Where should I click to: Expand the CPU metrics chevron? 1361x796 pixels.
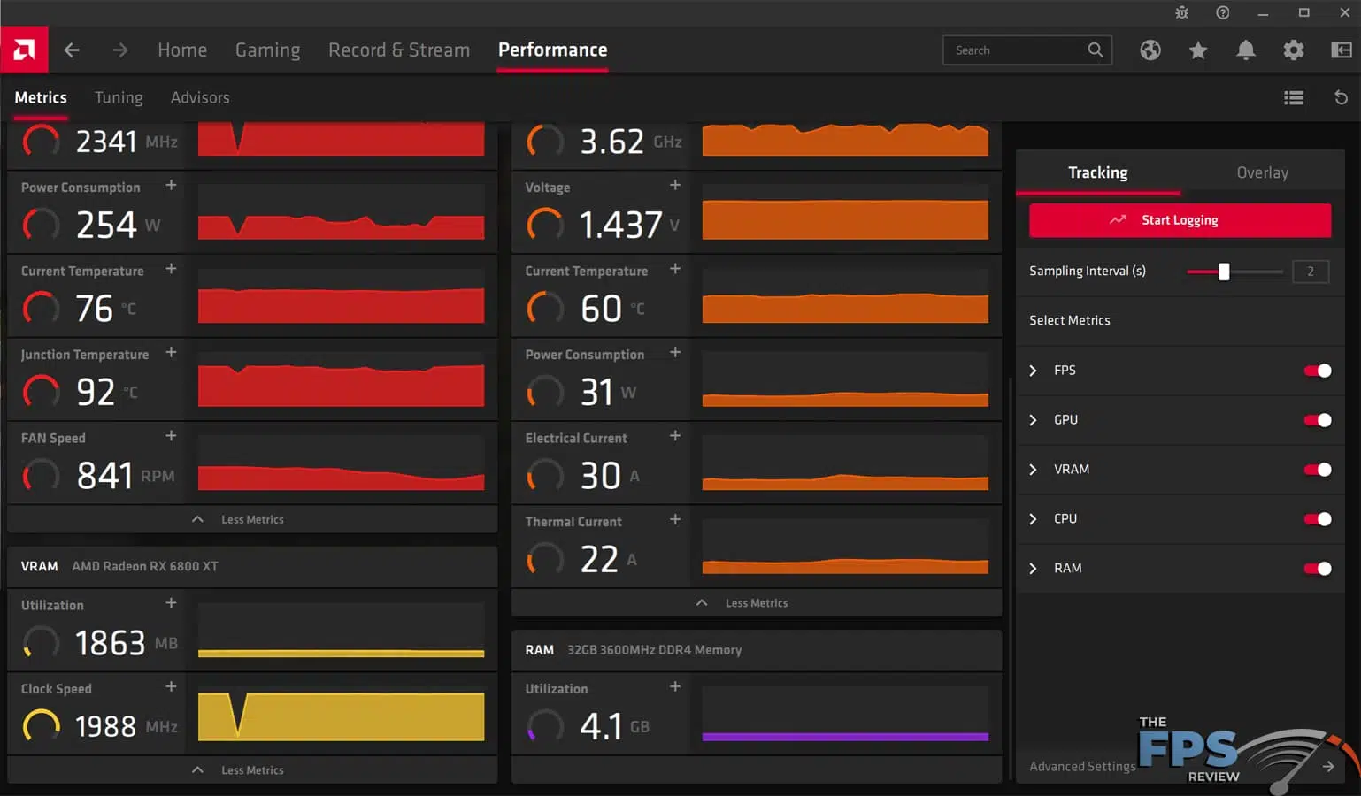(x=1034, y=519)
